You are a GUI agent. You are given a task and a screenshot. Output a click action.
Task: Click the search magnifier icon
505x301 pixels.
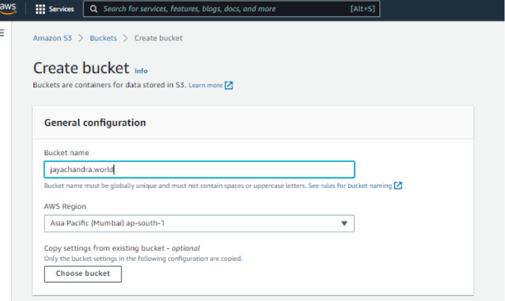(x=94, y=10)
